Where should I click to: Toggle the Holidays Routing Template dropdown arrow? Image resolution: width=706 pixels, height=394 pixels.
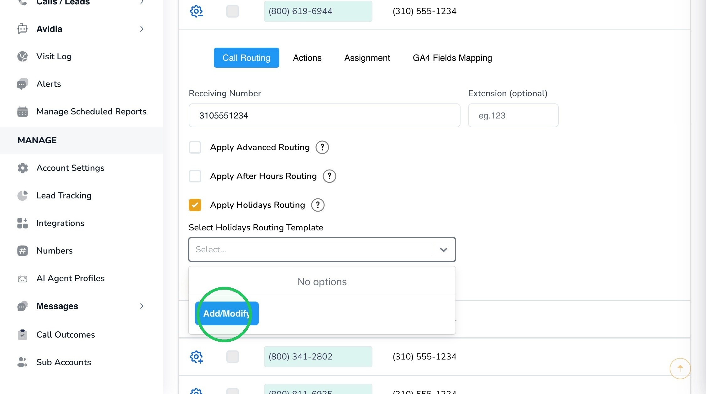(x=444, y=250)
